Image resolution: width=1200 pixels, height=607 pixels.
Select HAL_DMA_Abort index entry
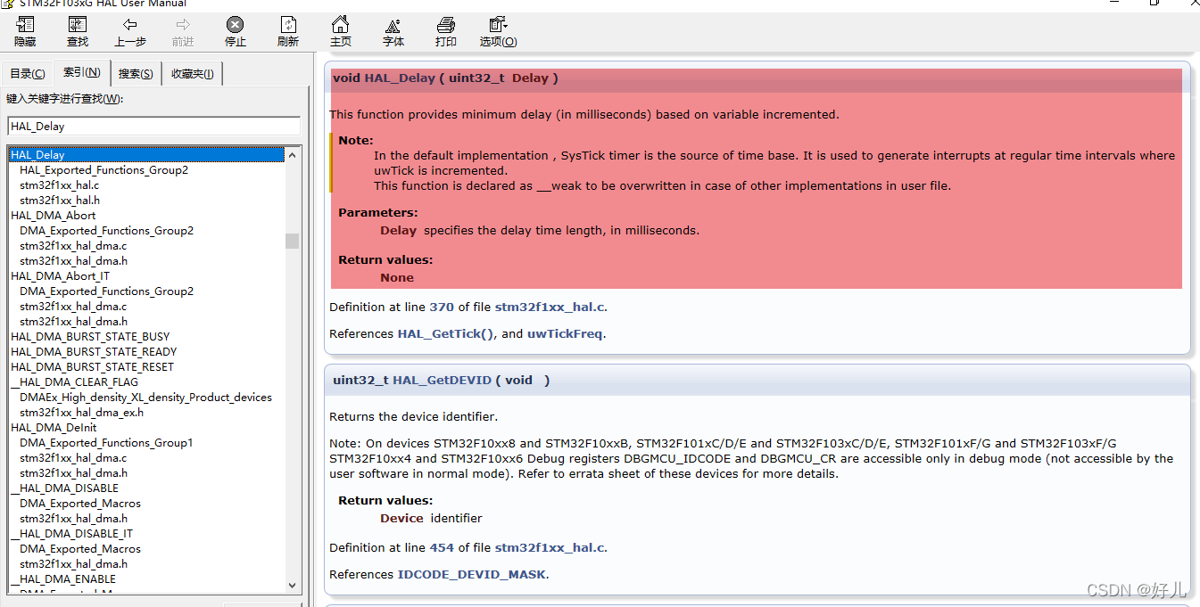click(x=53, y=215)
